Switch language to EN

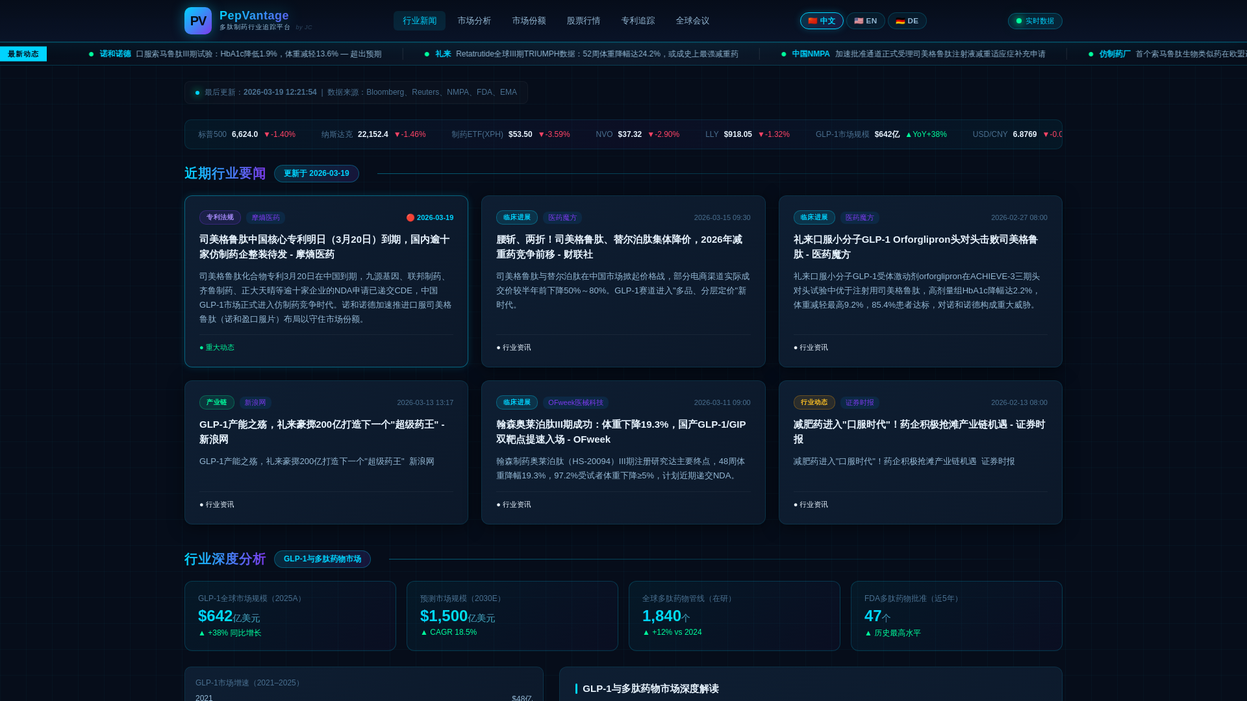pos(865,21)
